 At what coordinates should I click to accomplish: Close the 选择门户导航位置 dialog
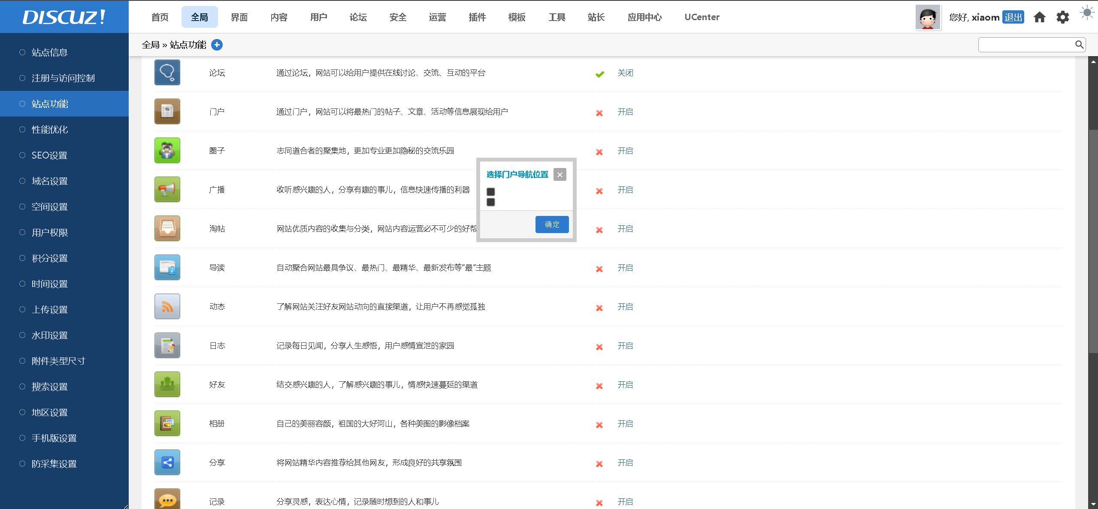click(560, 174)
